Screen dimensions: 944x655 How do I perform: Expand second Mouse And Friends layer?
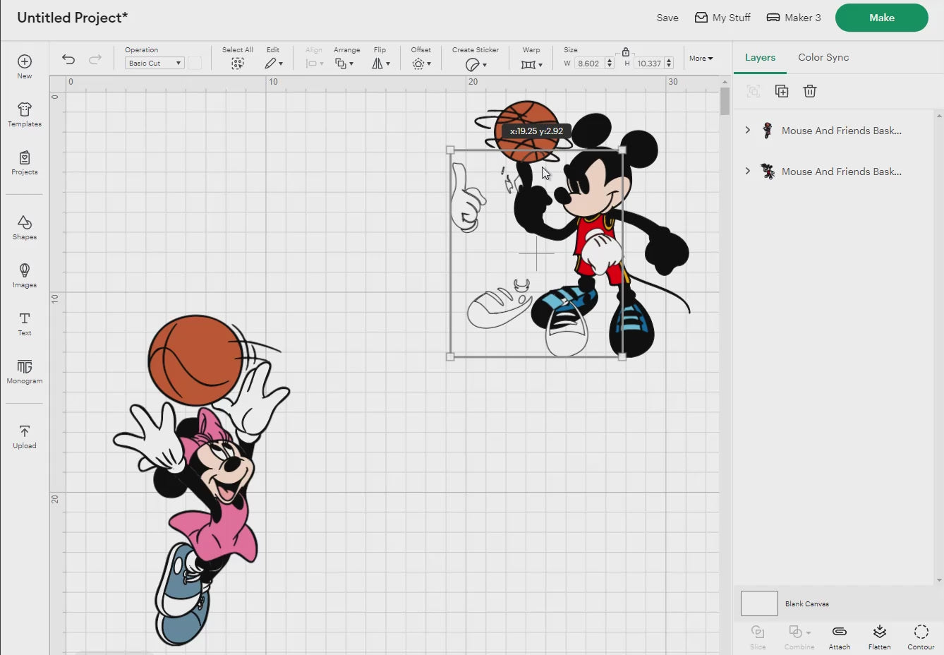tap(748, 172)
